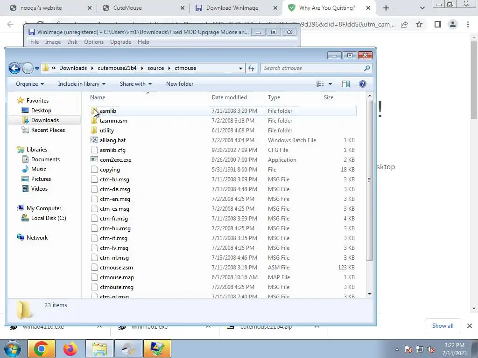478x358 pixels.
Task: Toggle the Explorer preview pane icon
Action: [346, 84]
